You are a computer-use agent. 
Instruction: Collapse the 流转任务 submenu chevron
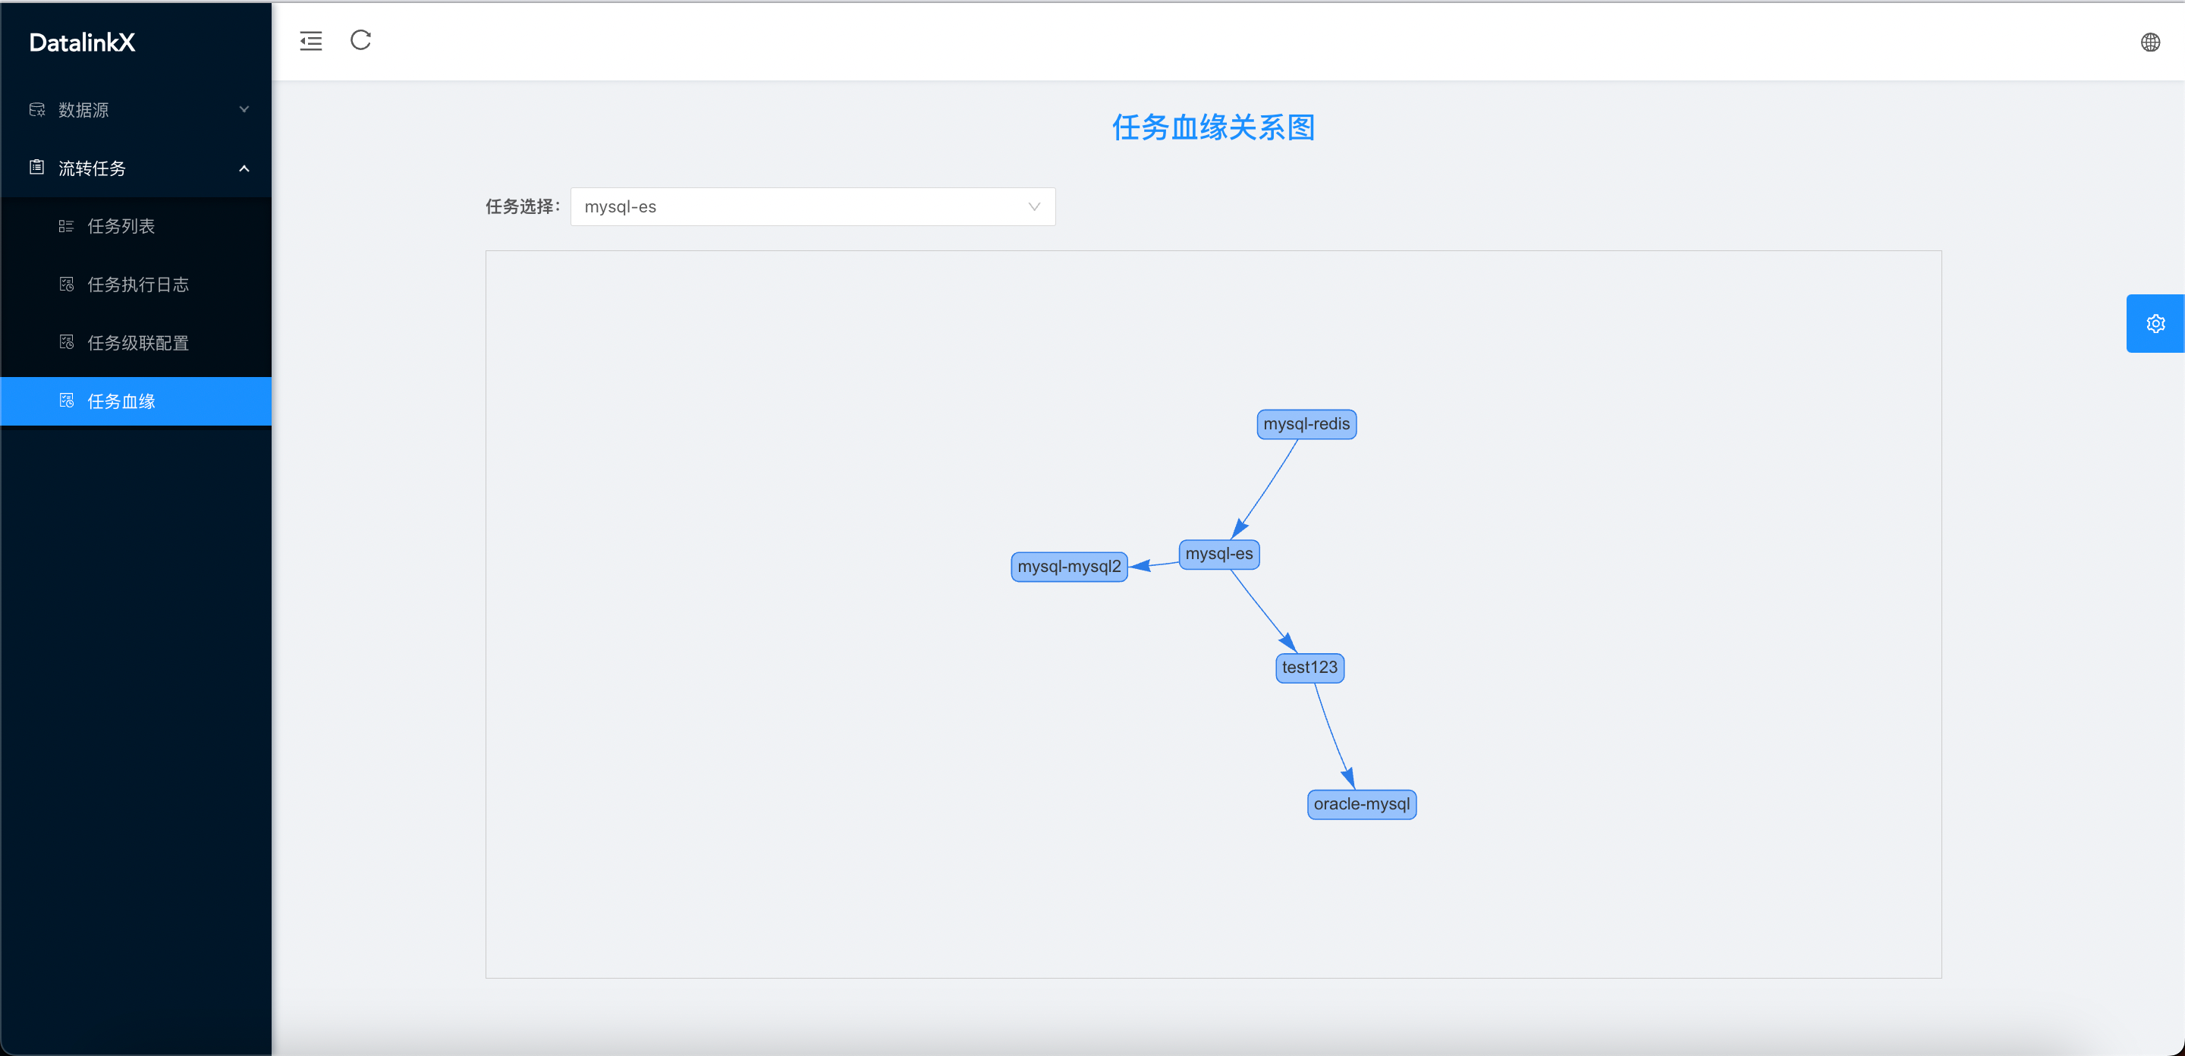pos(244,168)
